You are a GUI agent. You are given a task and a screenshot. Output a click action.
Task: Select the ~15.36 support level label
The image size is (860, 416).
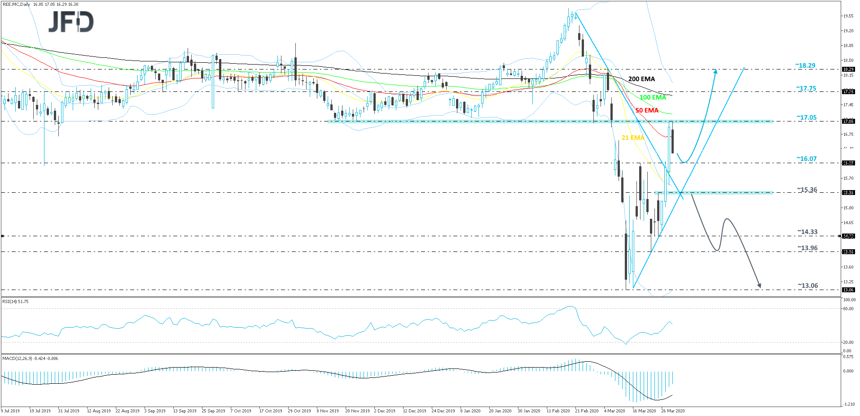click(x=807, y=190)
